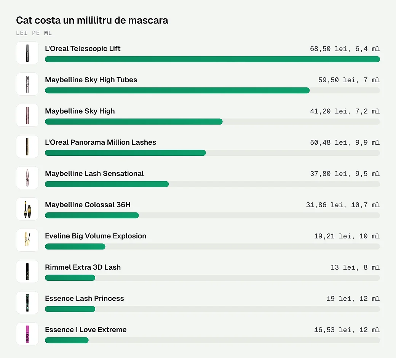The height and width of the screenshot is (358, 396).
Task: Click the 'Essence I Love Extreme' label
Action: [86, 330]
